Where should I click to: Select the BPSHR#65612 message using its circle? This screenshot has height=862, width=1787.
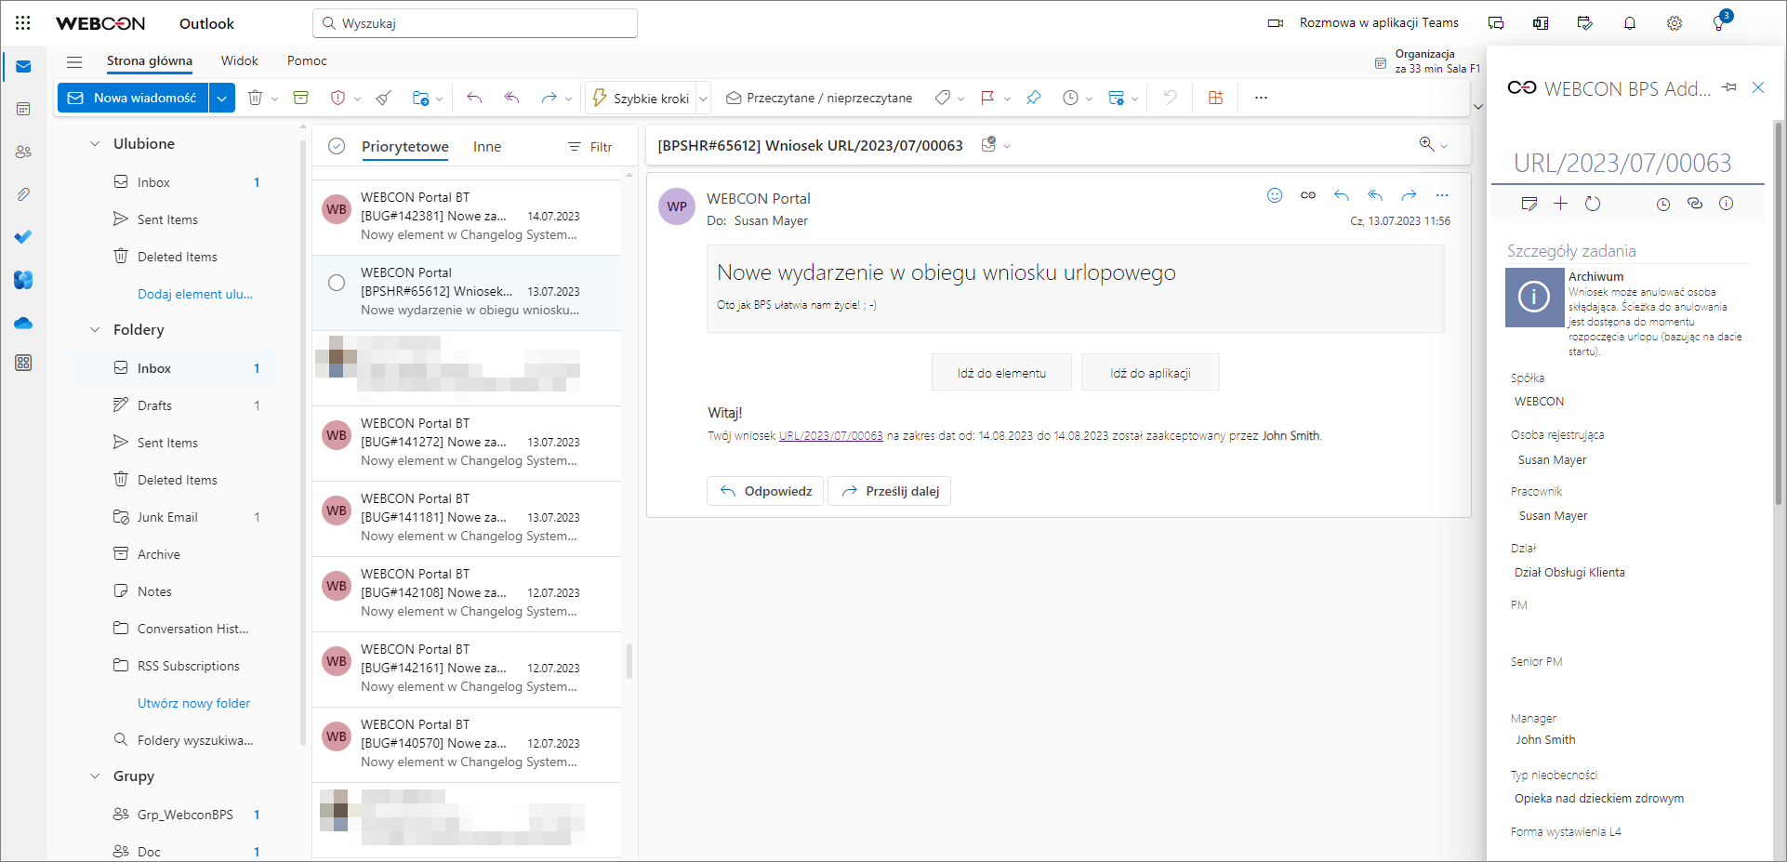click(x=337, y=283)
